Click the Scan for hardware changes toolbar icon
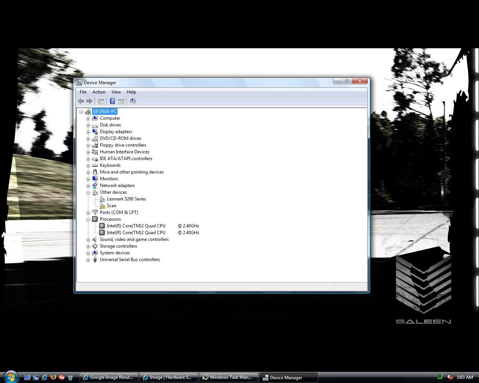479x383 pixels. click(132, 101)
